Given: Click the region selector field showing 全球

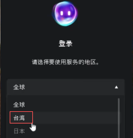Looking at the screenshot, I should 66,87.
